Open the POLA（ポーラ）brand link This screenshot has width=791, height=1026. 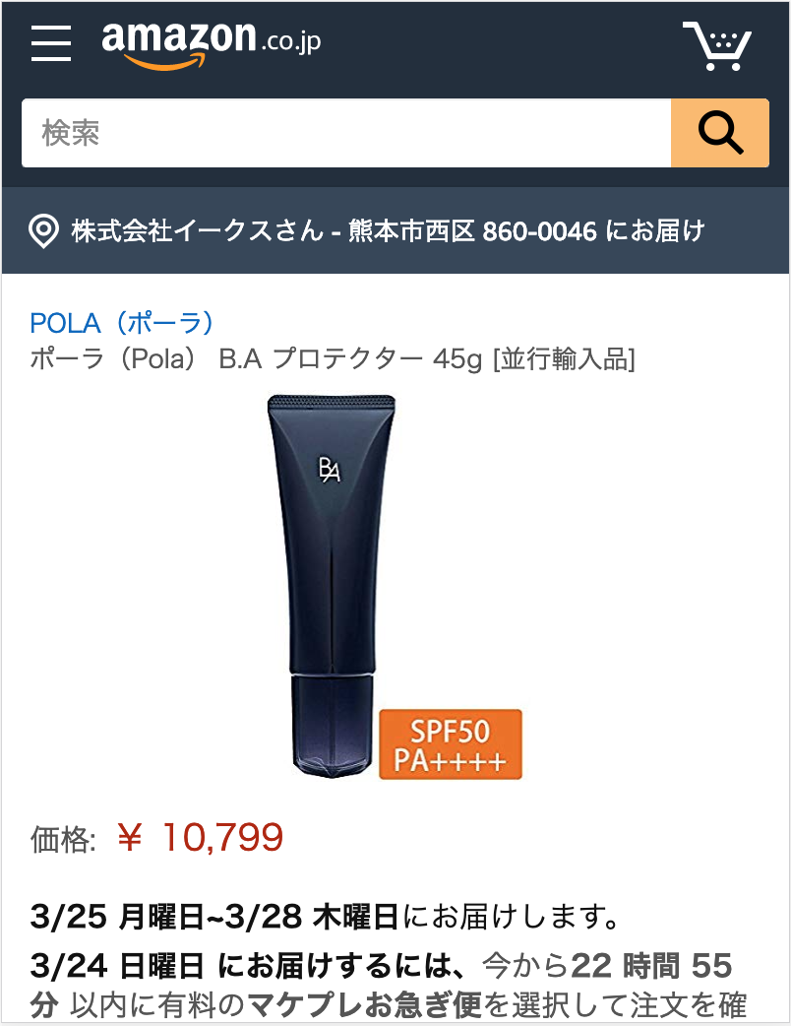pos(122,323)
